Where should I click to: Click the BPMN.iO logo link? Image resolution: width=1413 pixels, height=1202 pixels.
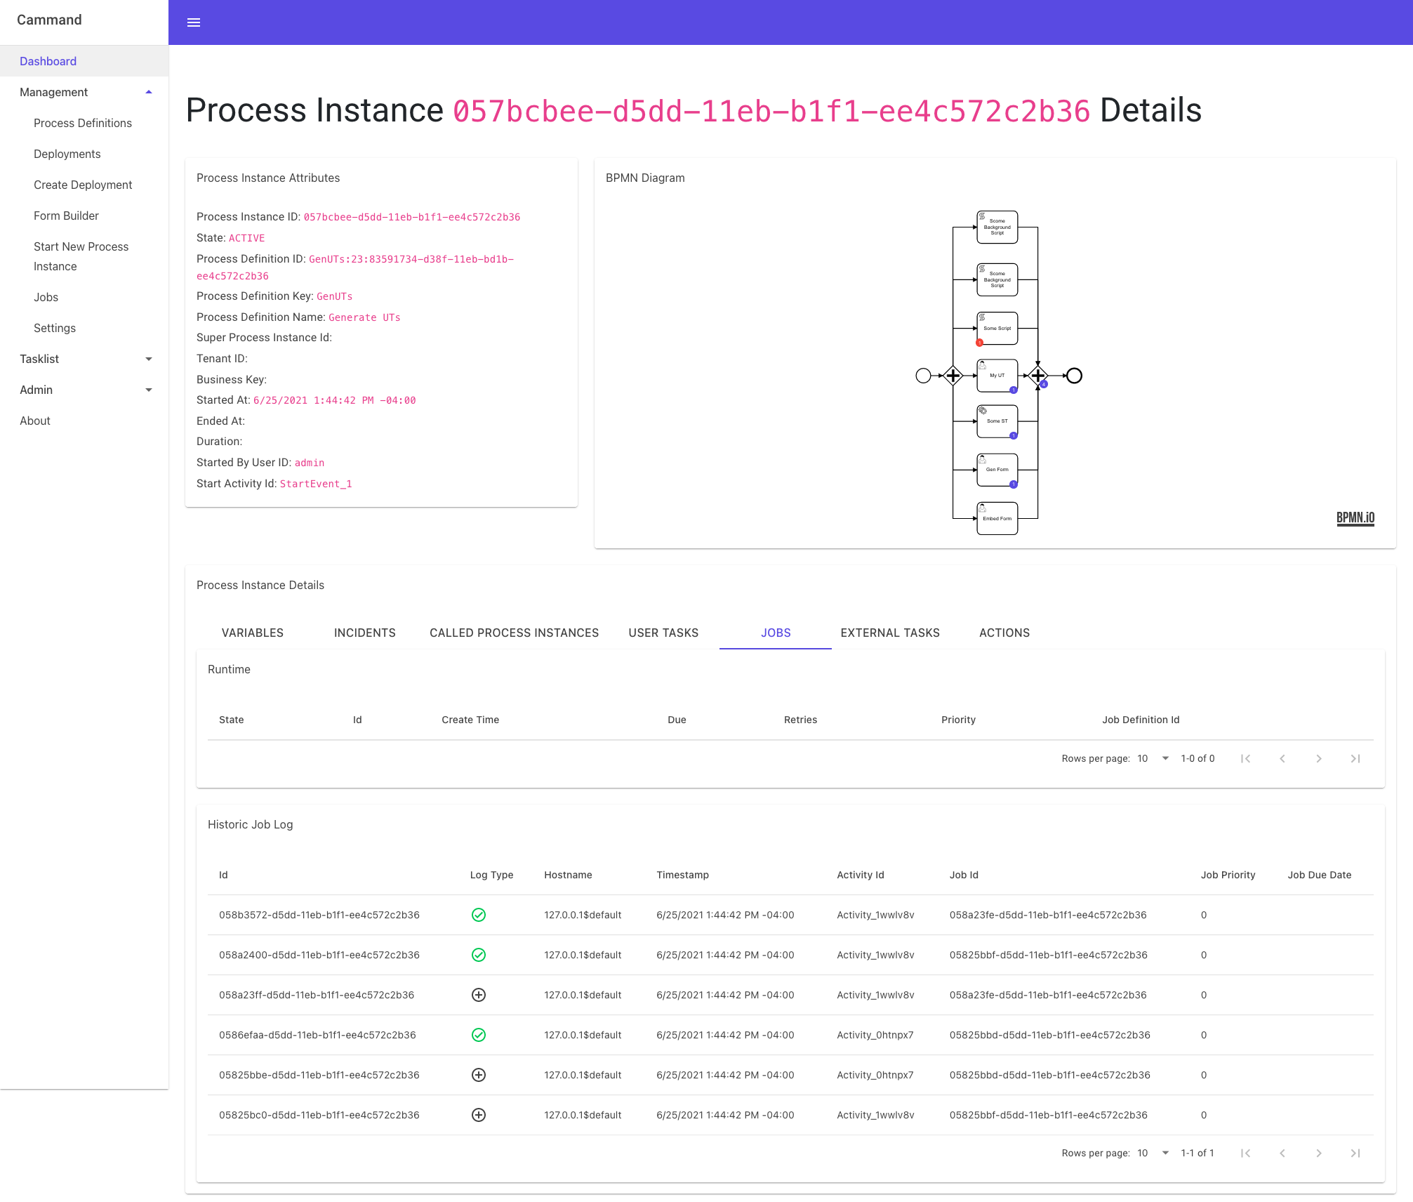click(1355, 517)
